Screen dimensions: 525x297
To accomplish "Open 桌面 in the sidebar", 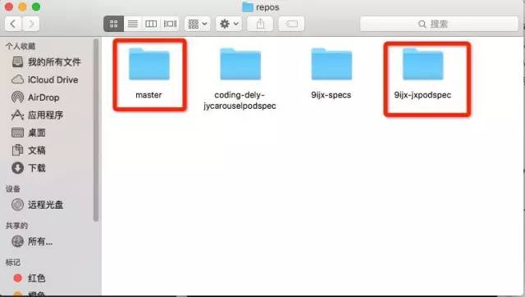I will 29,133.
